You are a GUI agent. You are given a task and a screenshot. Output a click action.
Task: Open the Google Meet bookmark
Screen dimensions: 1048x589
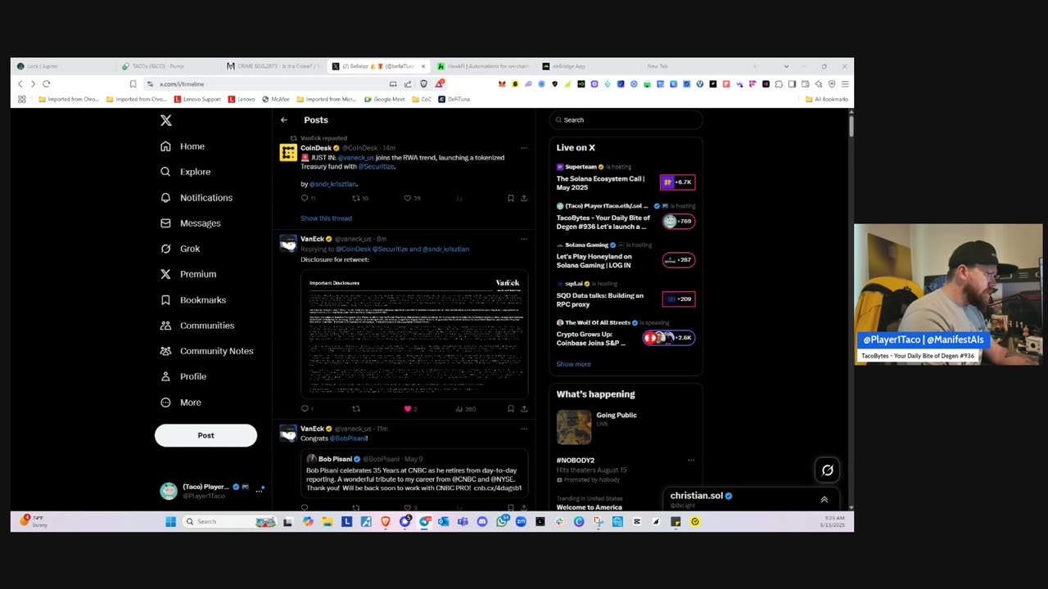tap(385, 100)
